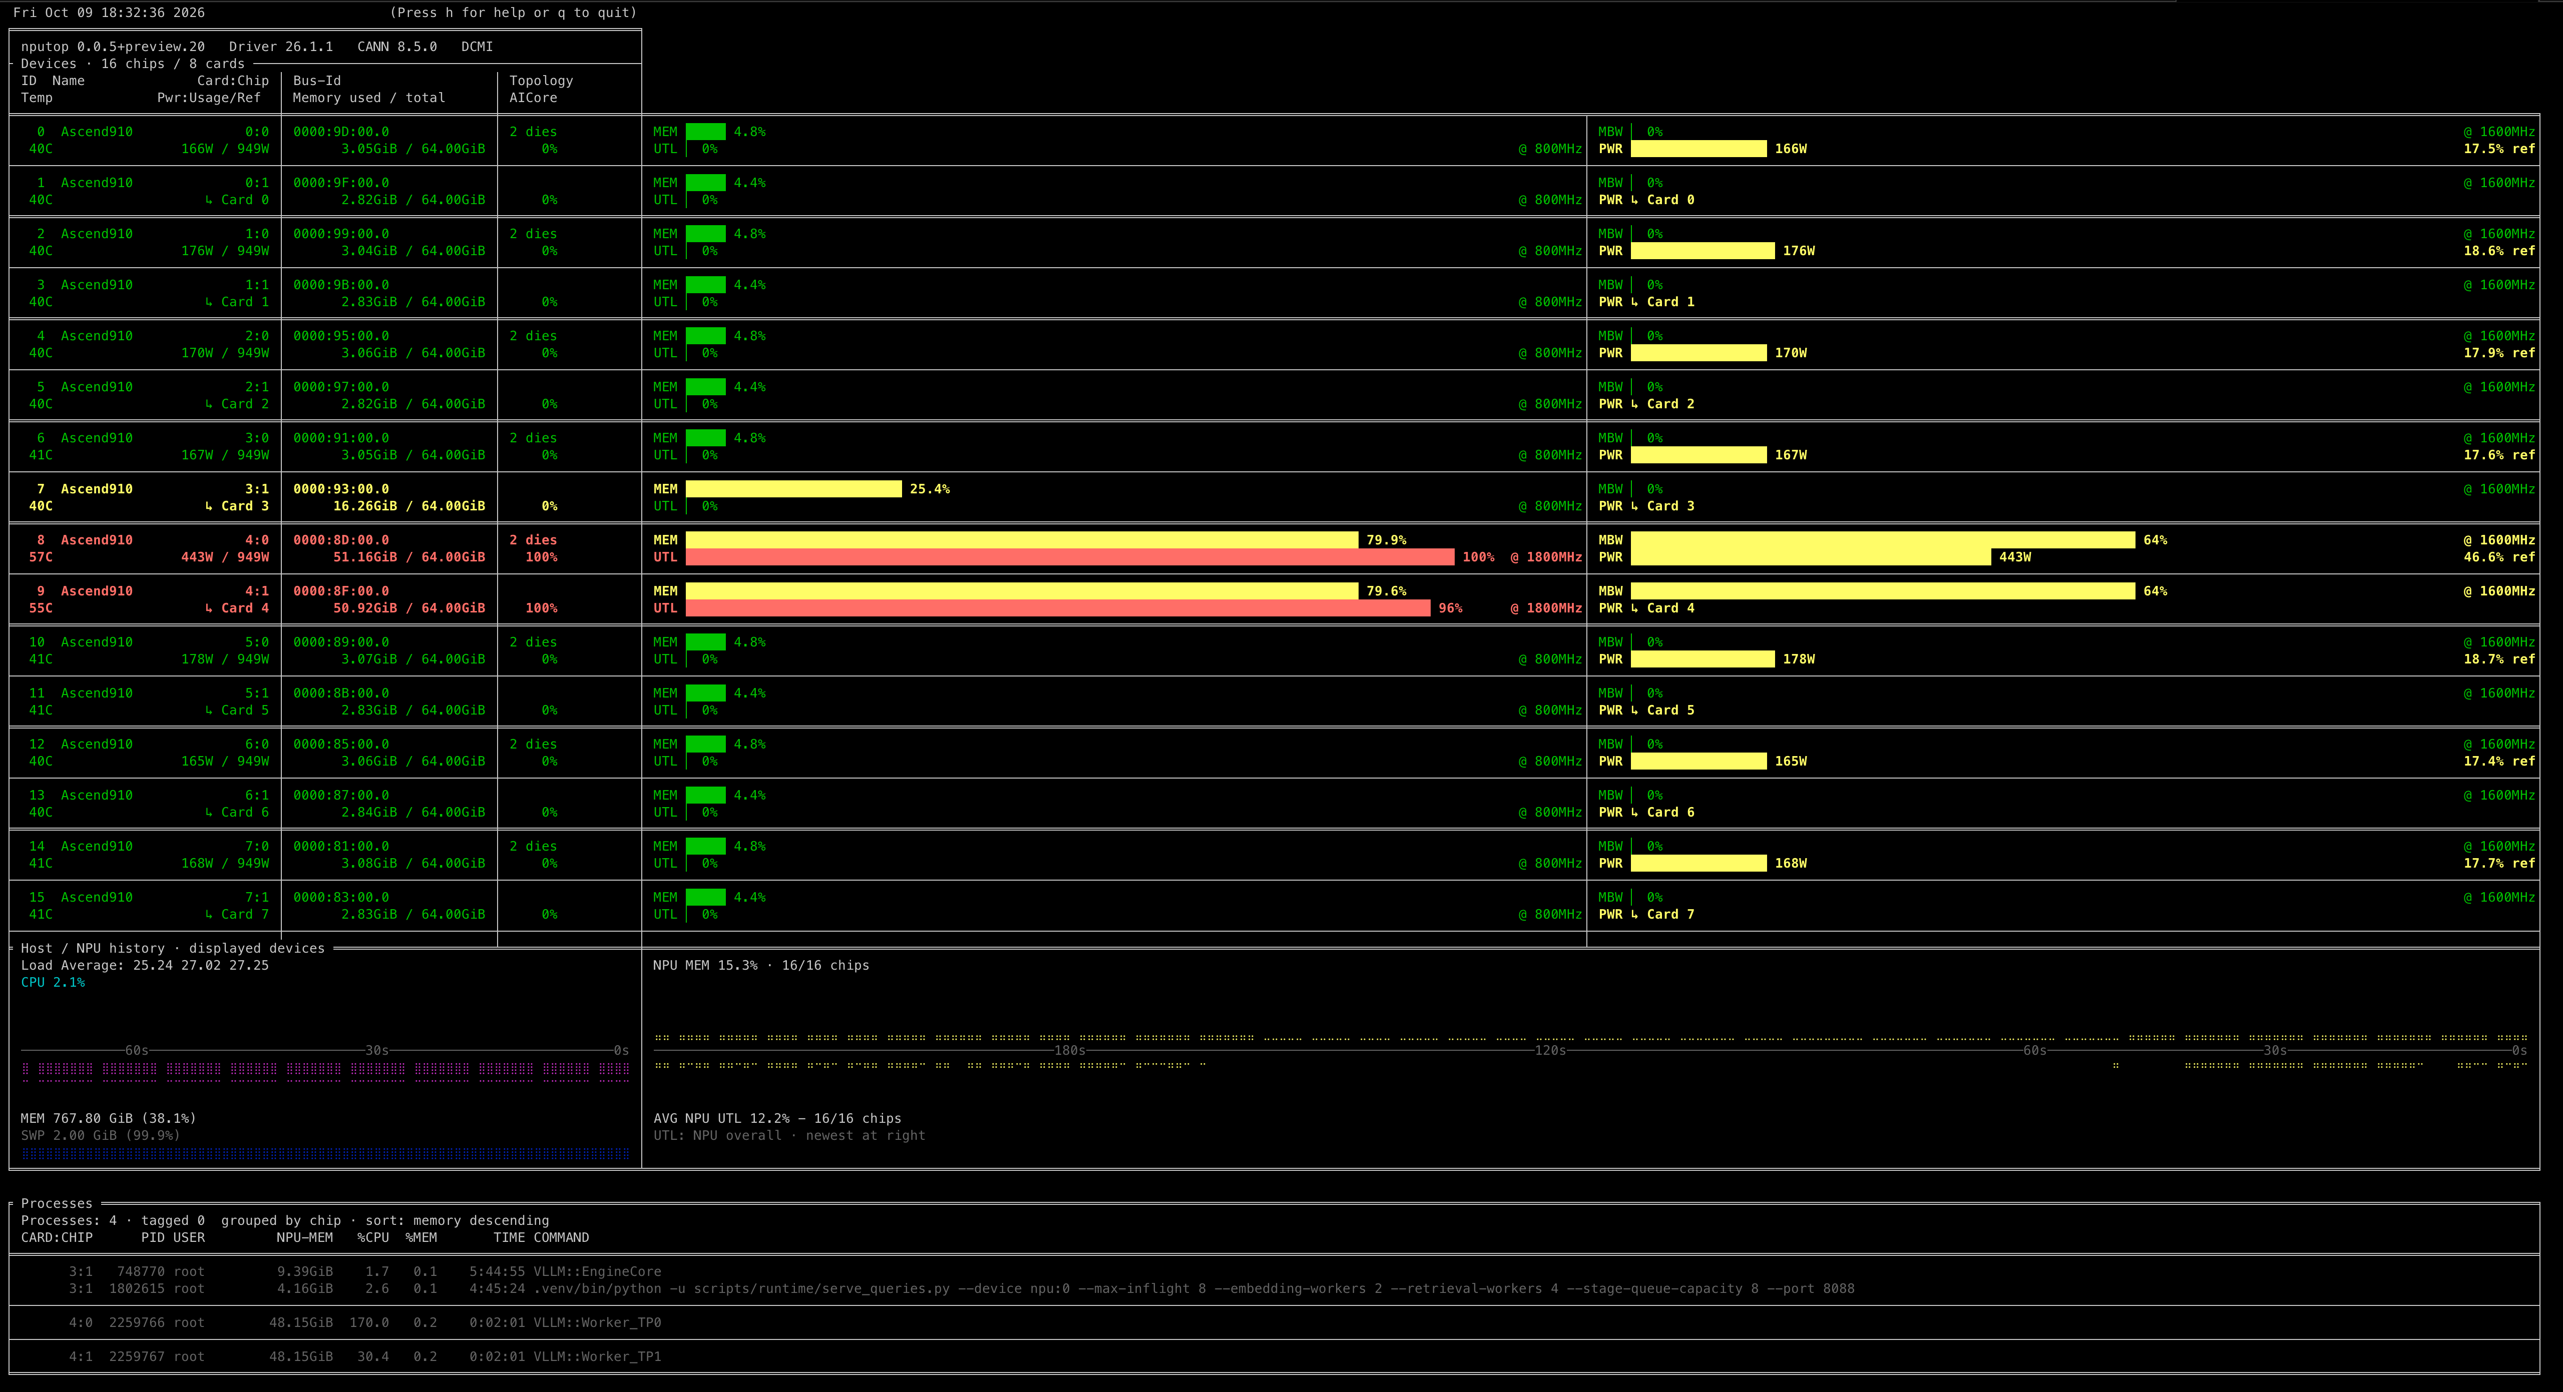
Task: Click the COMMAND column header
Action: coord(561,1238)
